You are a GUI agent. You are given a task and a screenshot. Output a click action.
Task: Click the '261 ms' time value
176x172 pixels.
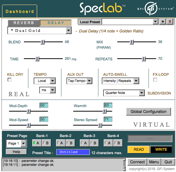pyautogui.click(x=71, y=59)
